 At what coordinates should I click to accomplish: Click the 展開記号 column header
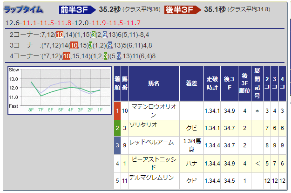(257, 83)
